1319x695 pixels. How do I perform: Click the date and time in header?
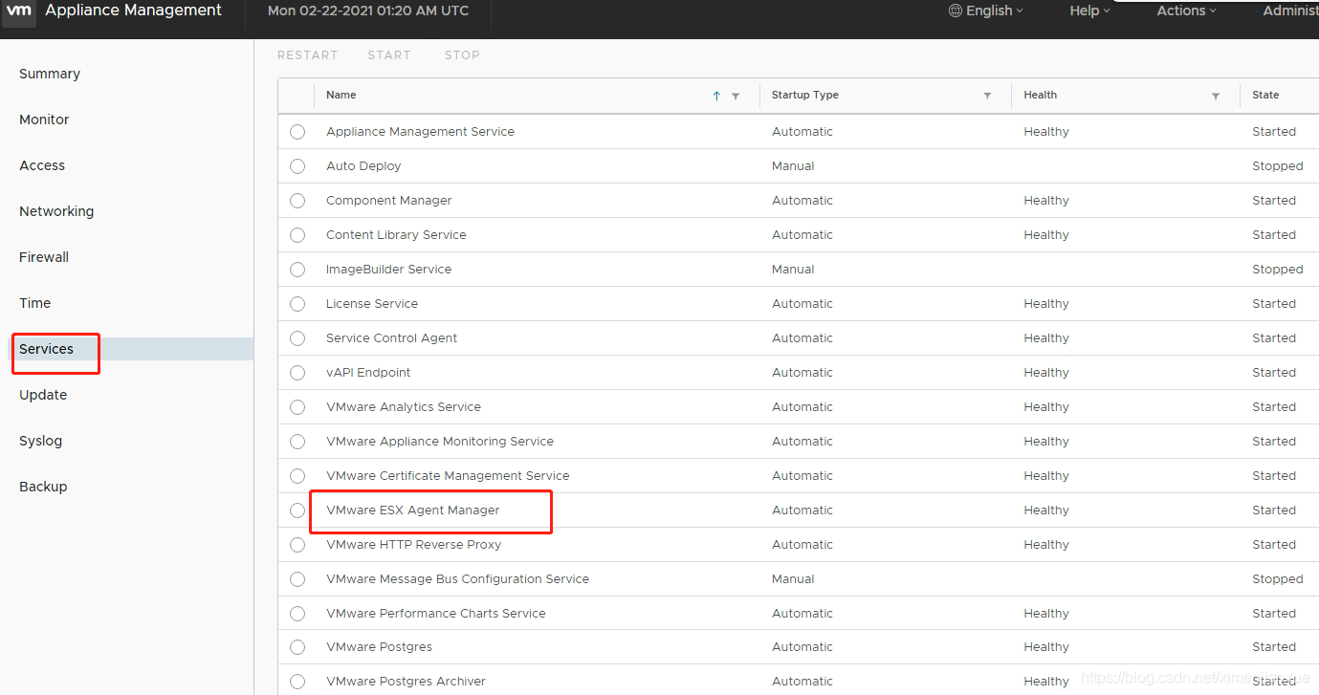coord(368,11)
